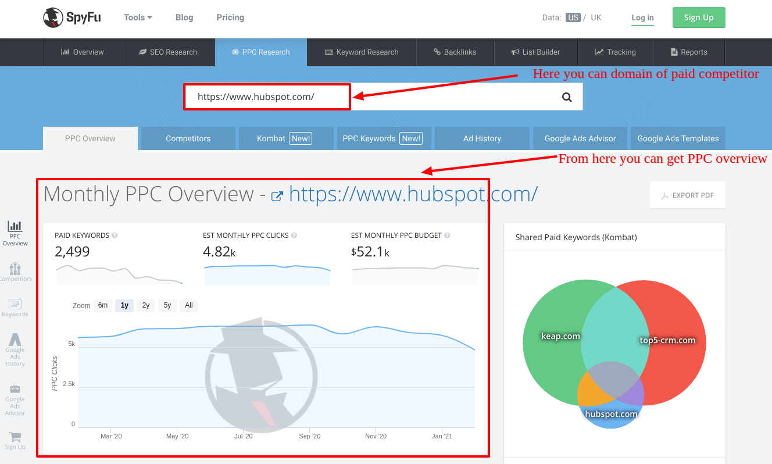
Task: Click the magnifier search icon
Action: [567, 97]
